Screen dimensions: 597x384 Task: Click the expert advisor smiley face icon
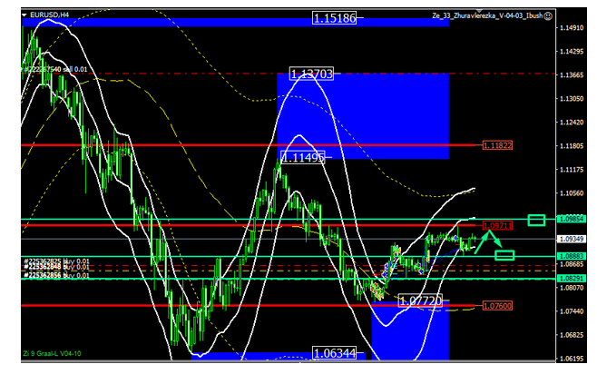tap(547, 16)
